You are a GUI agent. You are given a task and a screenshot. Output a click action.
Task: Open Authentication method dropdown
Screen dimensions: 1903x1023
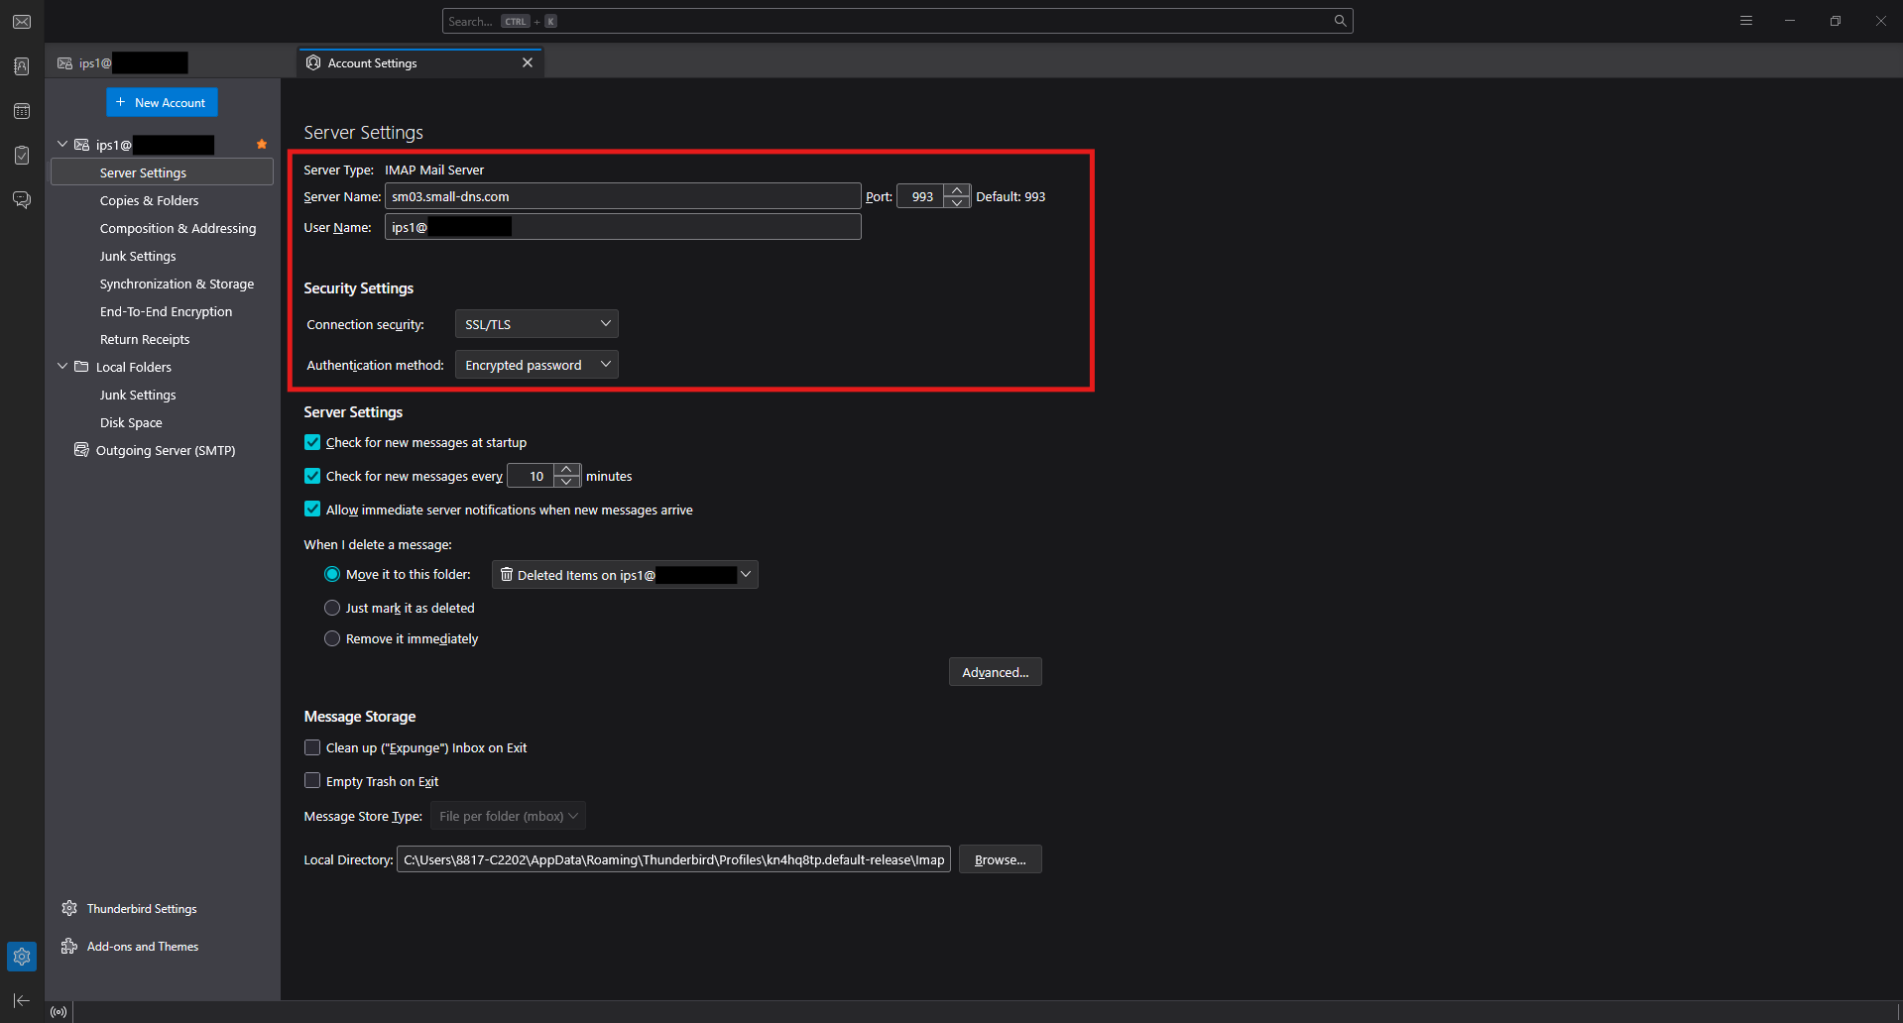coord(536,365)
